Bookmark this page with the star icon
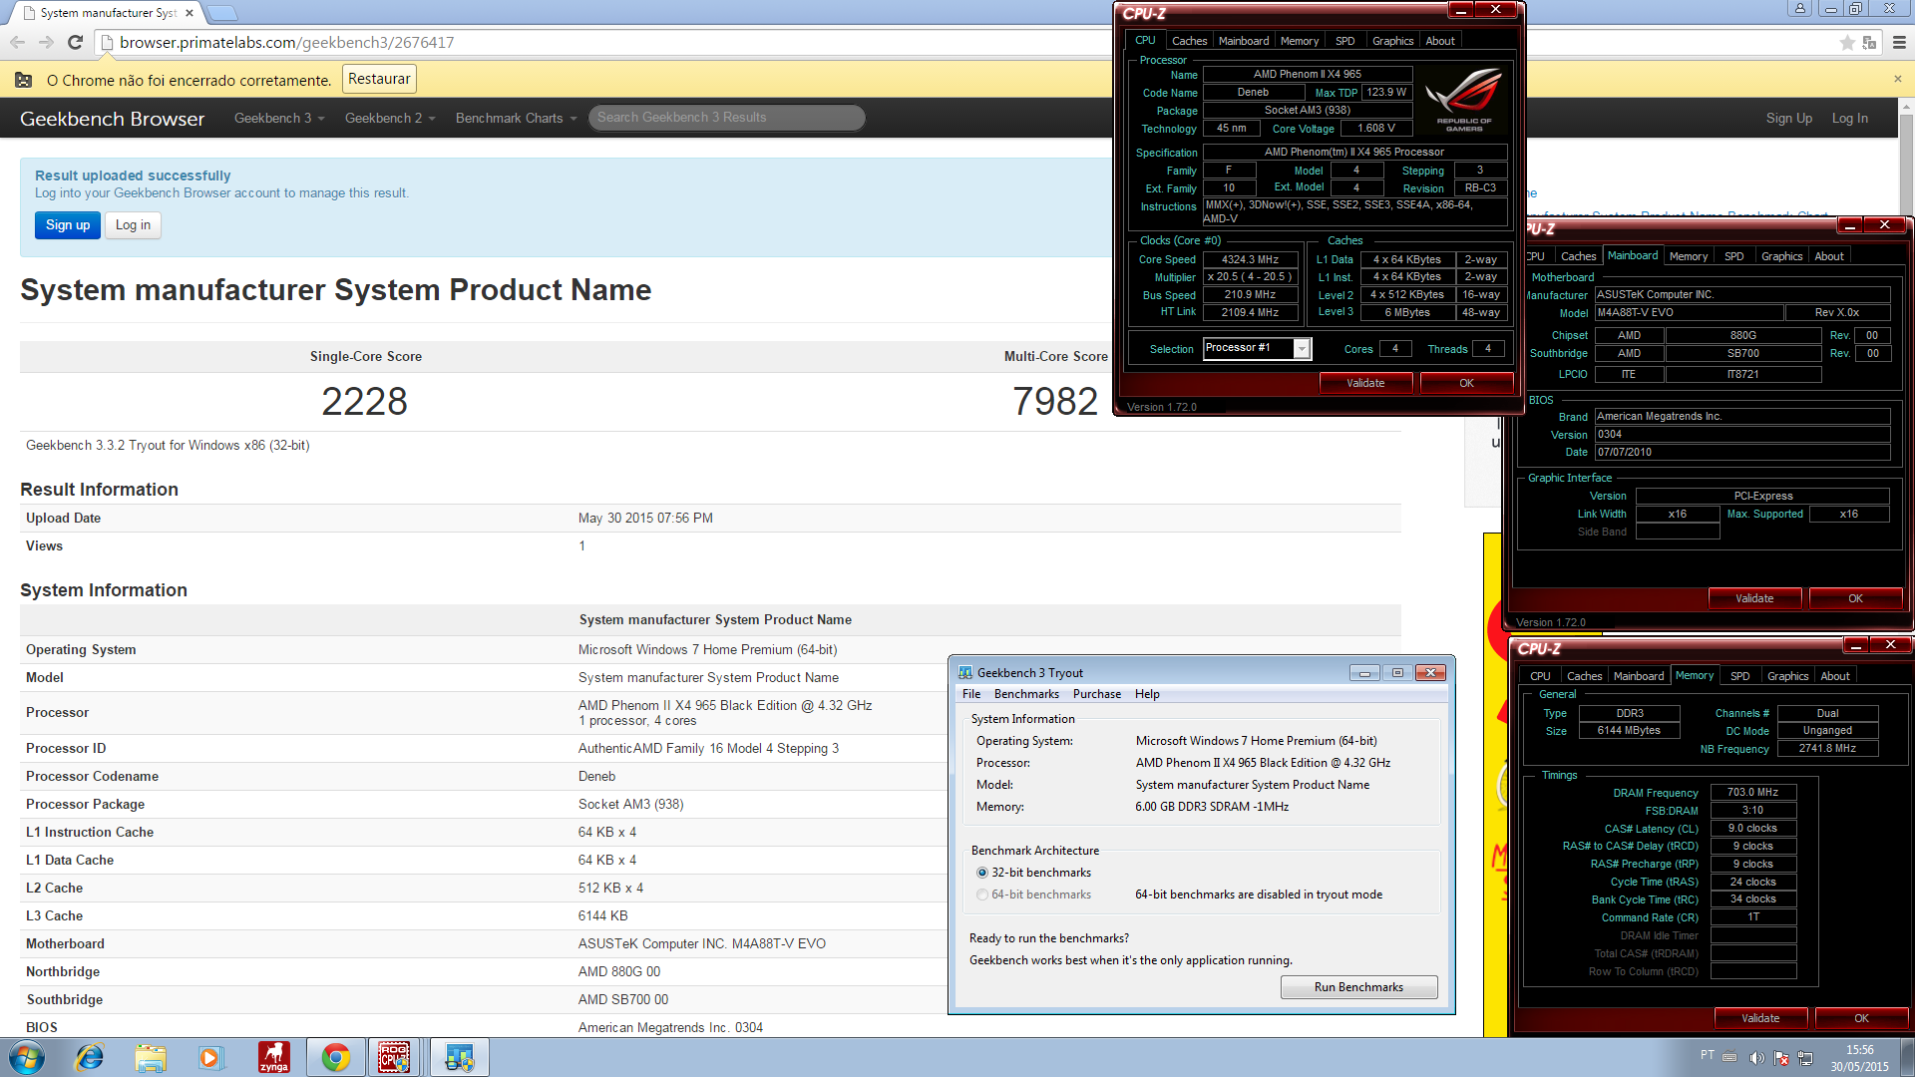This screenshot has height=1077, width=1915. [x=1847, y=42]
